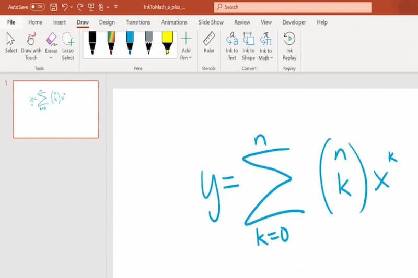The image size is (418, 278).
Task: Select the gray pencil
Action: pos(148,43)
